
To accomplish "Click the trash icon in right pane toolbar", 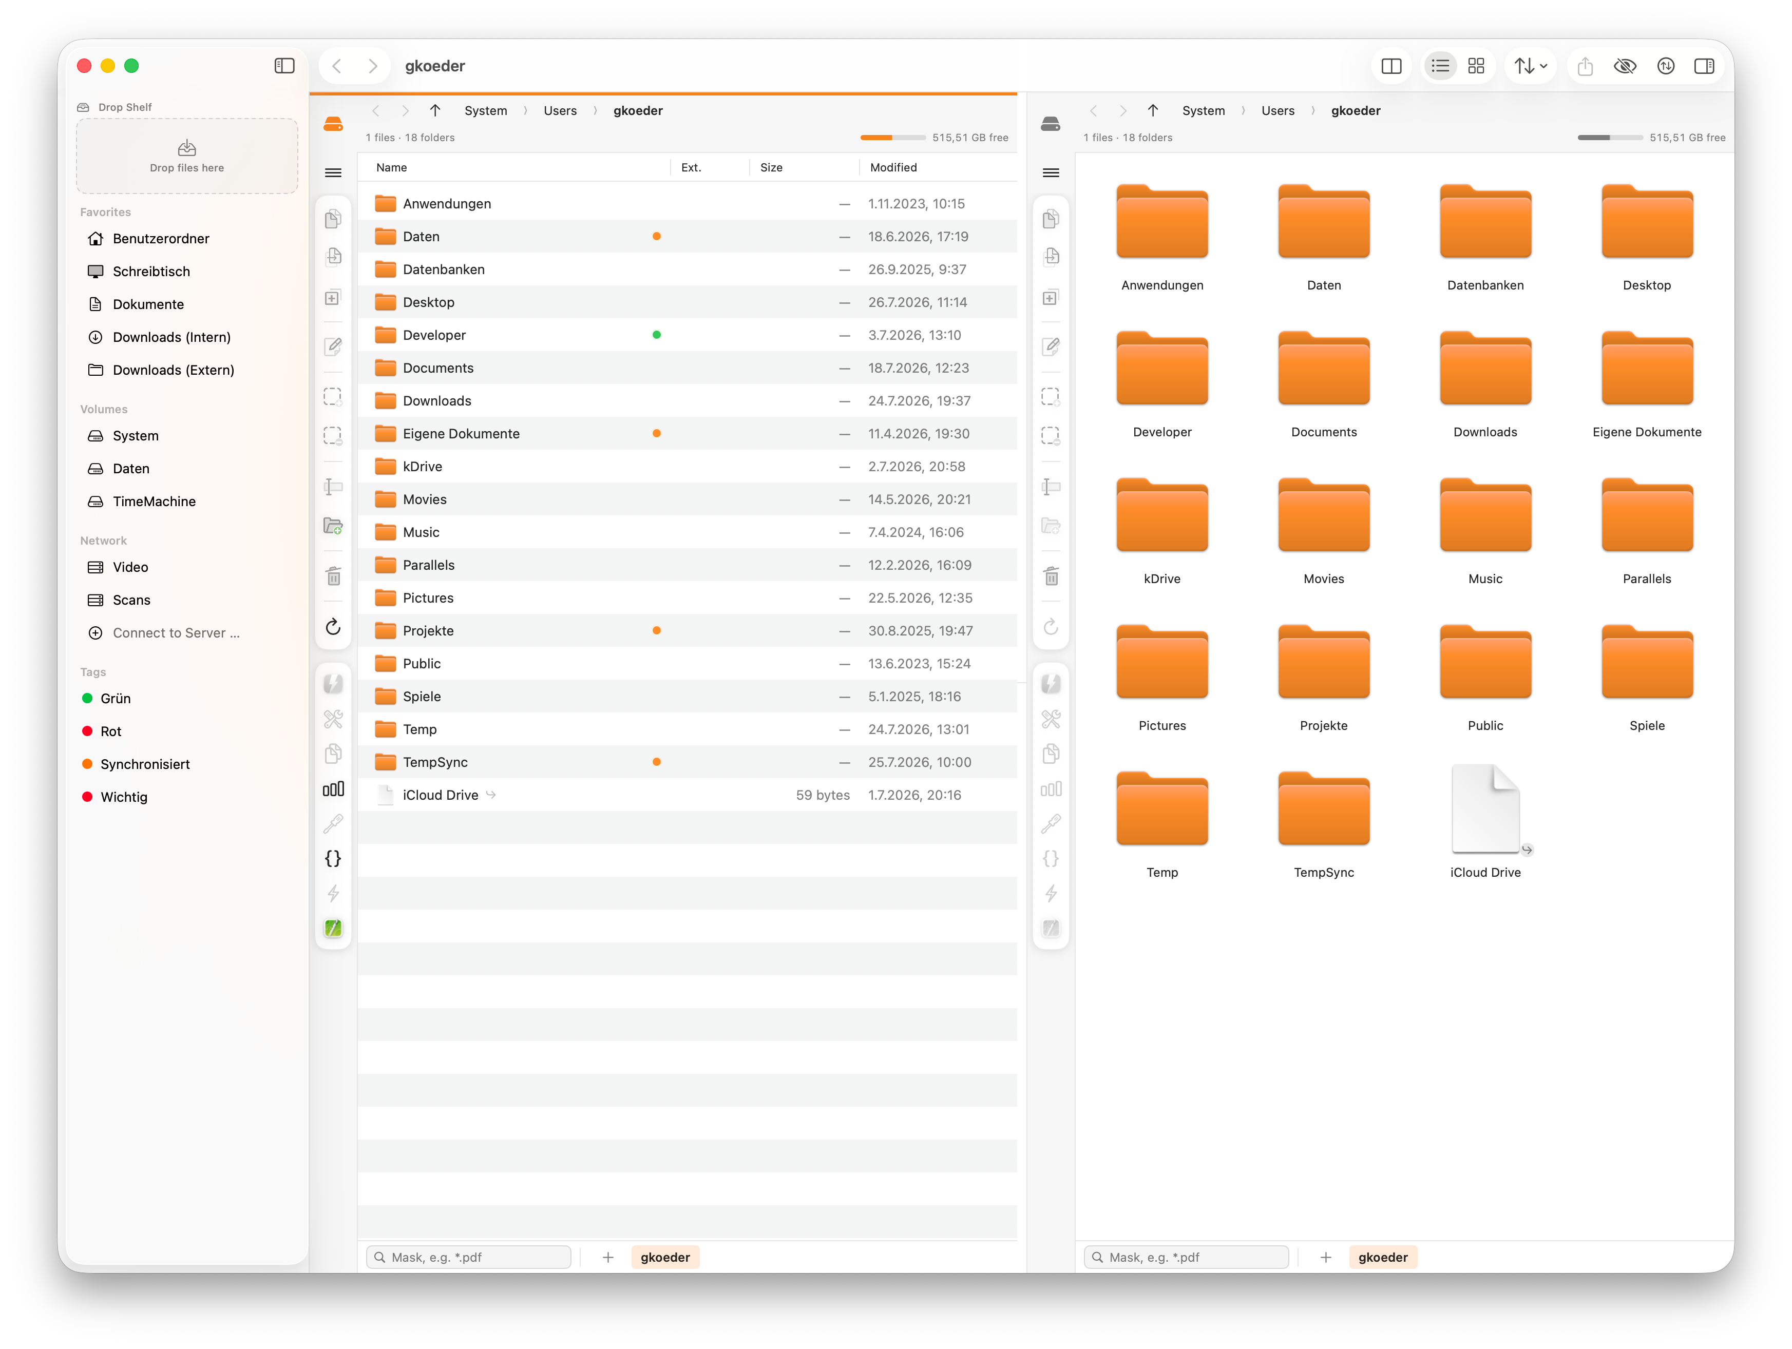I will point(1051,576).
